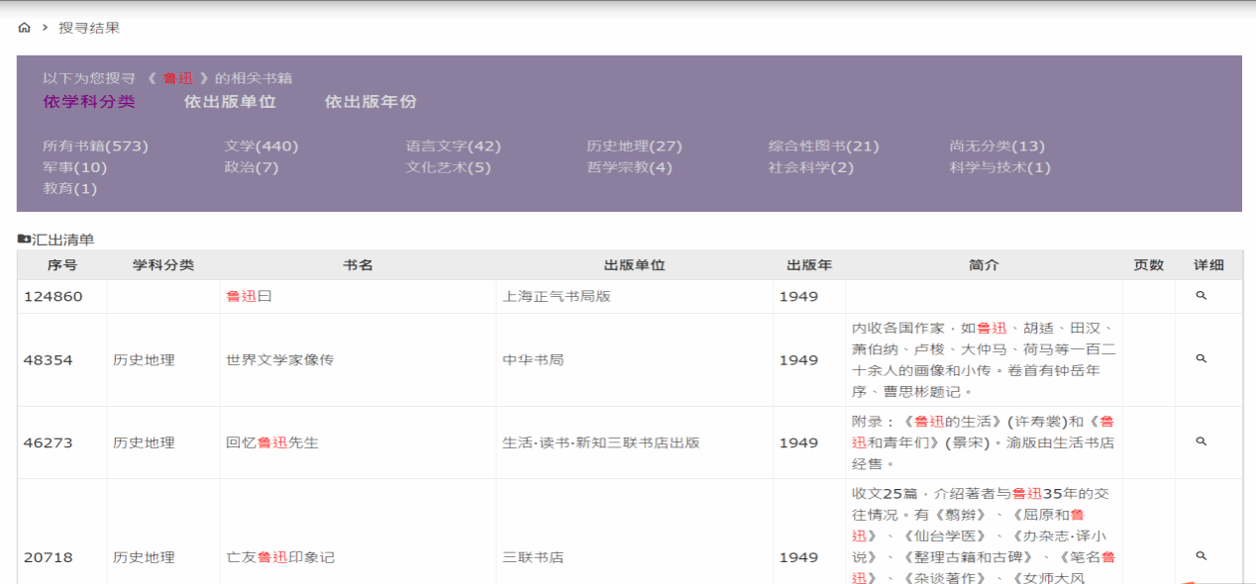Switch to 依出版单位 tab
The width and height of the screenshot is (1256, 584).
click(x=230, y=102)
